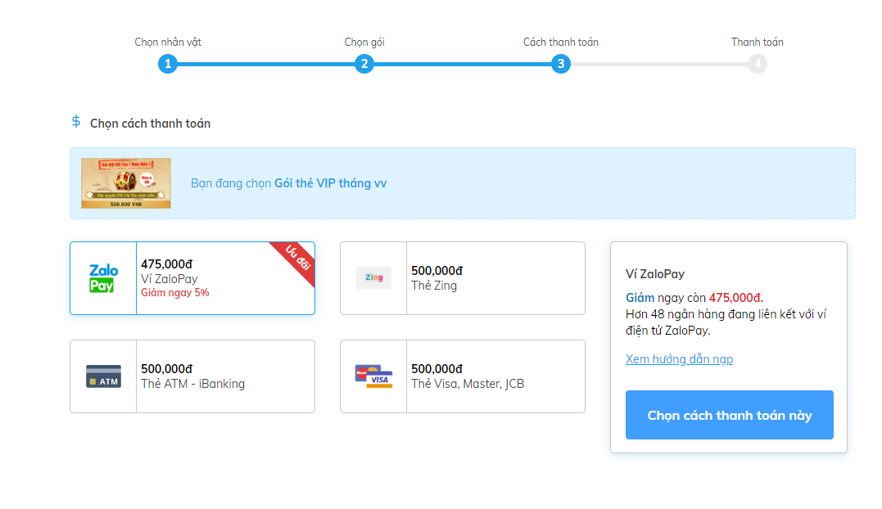Click the Zing card logo icon

pos(374,277)
